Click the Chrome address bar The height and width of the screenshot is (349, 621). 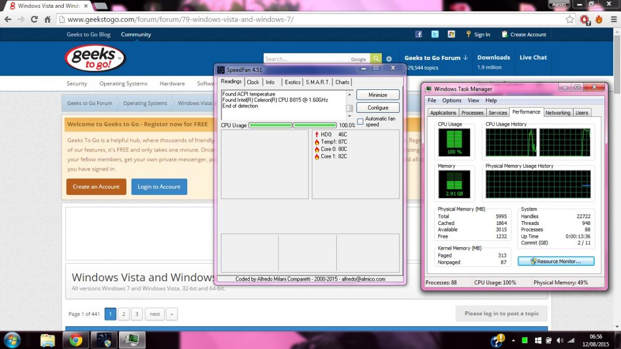tap(310, 20)
